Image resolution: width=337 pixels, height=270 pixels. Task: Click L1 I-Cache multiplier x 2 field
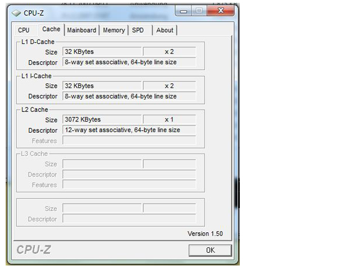[170, 85]
